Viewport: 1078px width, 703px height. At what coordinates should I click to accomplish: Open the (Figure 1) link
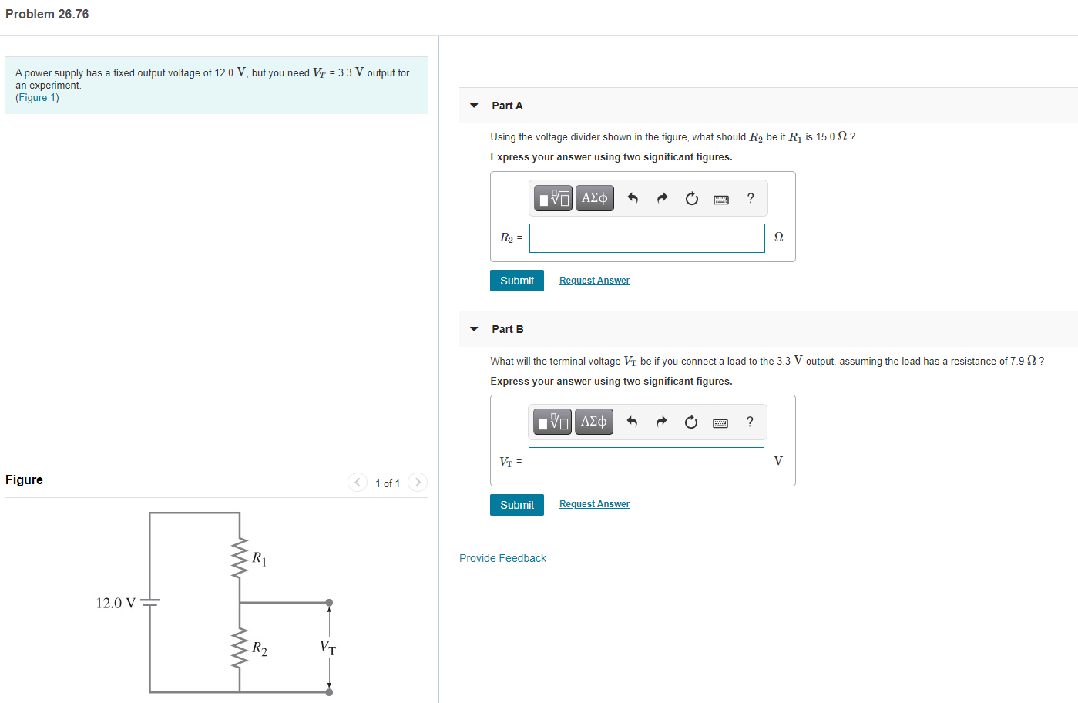pyautogui.click(x=37, y=98)
